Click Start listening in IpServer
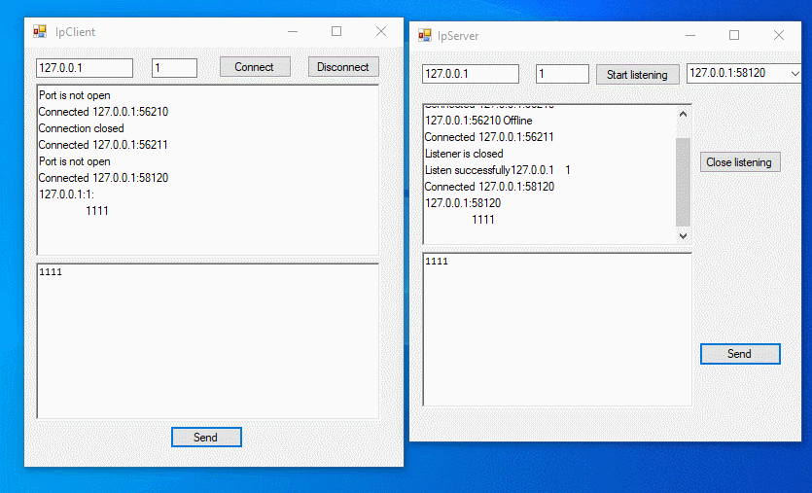This screenshot has width=812, height=493. (638, 75)
